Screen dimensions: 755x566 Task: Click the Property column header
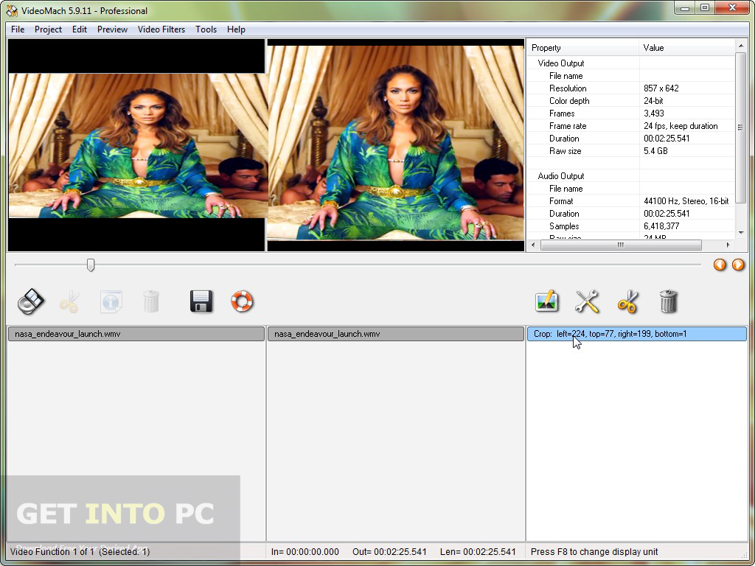[x=583, y=48]
